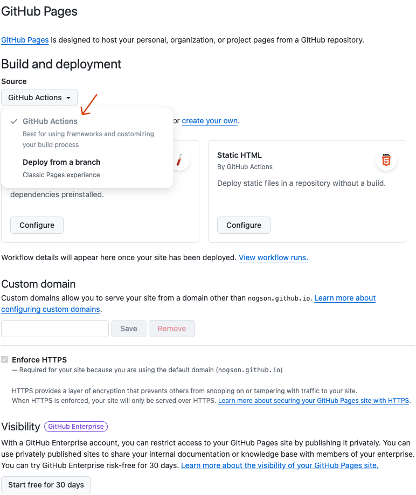Click the Remove custom domain button

171,328
